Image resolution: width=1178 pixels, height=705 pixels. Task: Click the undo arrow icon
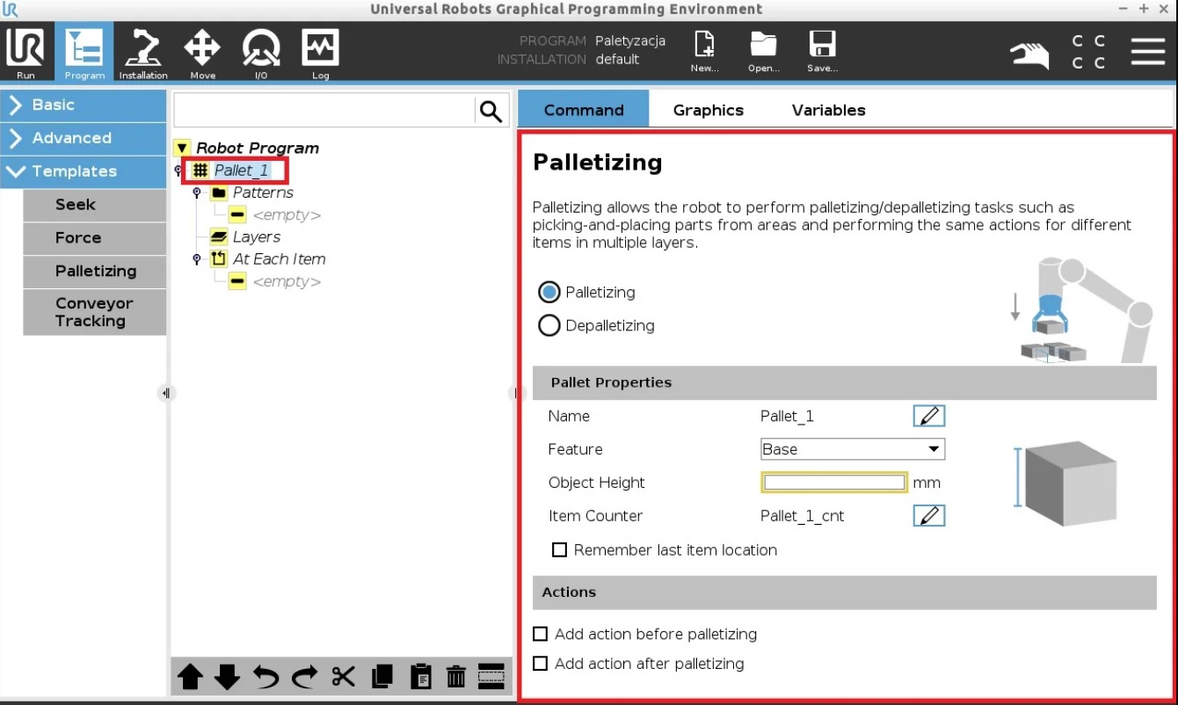(266, 676)
